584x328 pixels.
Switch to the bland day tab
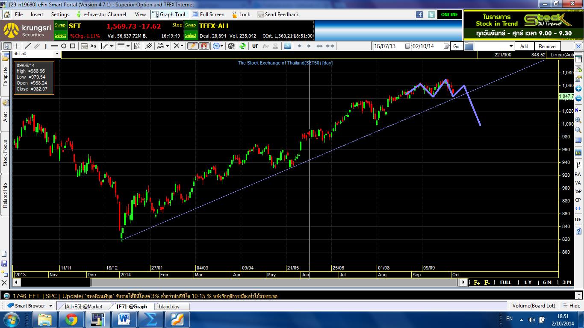coord(169,306)
